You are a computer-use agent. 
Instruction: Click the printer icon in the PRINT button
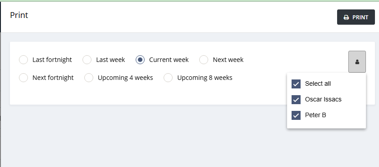(346, 18)
